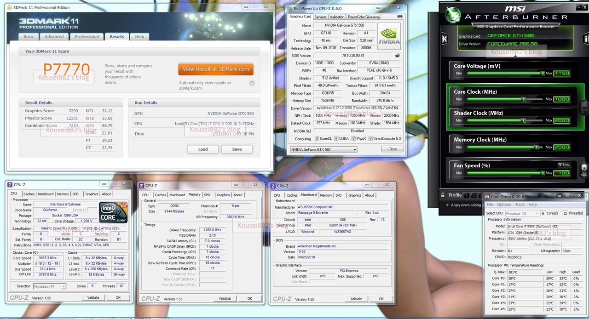The image size is (589, 319).
Task: Open Select CPU dropdown in Core Temp
Action: tap(521, 213)
